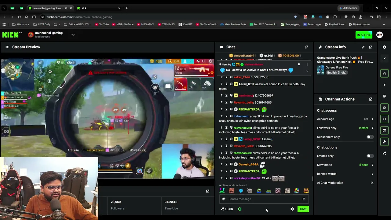Open the ChatGPT bookmark
391x220 pixels.
pos(185,24)
